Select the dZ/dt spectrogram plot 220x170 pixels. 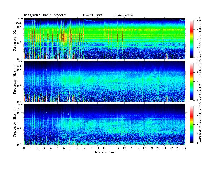tap(105, 124)
